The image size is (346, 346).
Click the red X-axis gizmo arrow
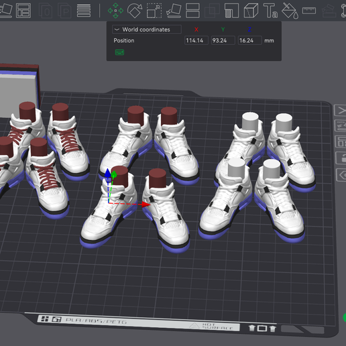click(x=146, y=204)
